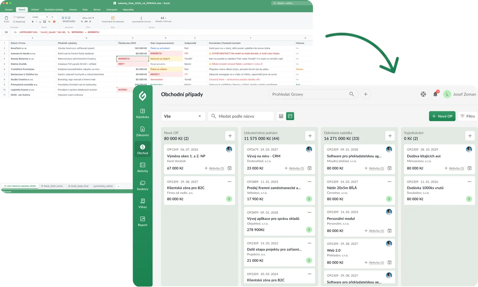
Task: Open Zákazníci in Growy sidebar
Action: pos(143,132)
